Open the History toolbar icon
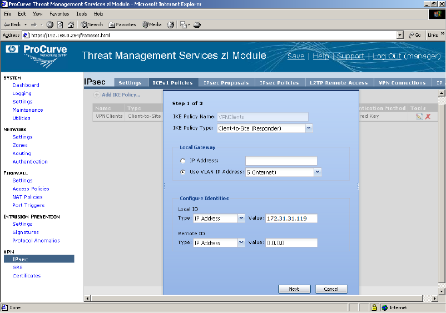Image resolution: width=446 pixels, height=313 pixels. pos(170,24)
